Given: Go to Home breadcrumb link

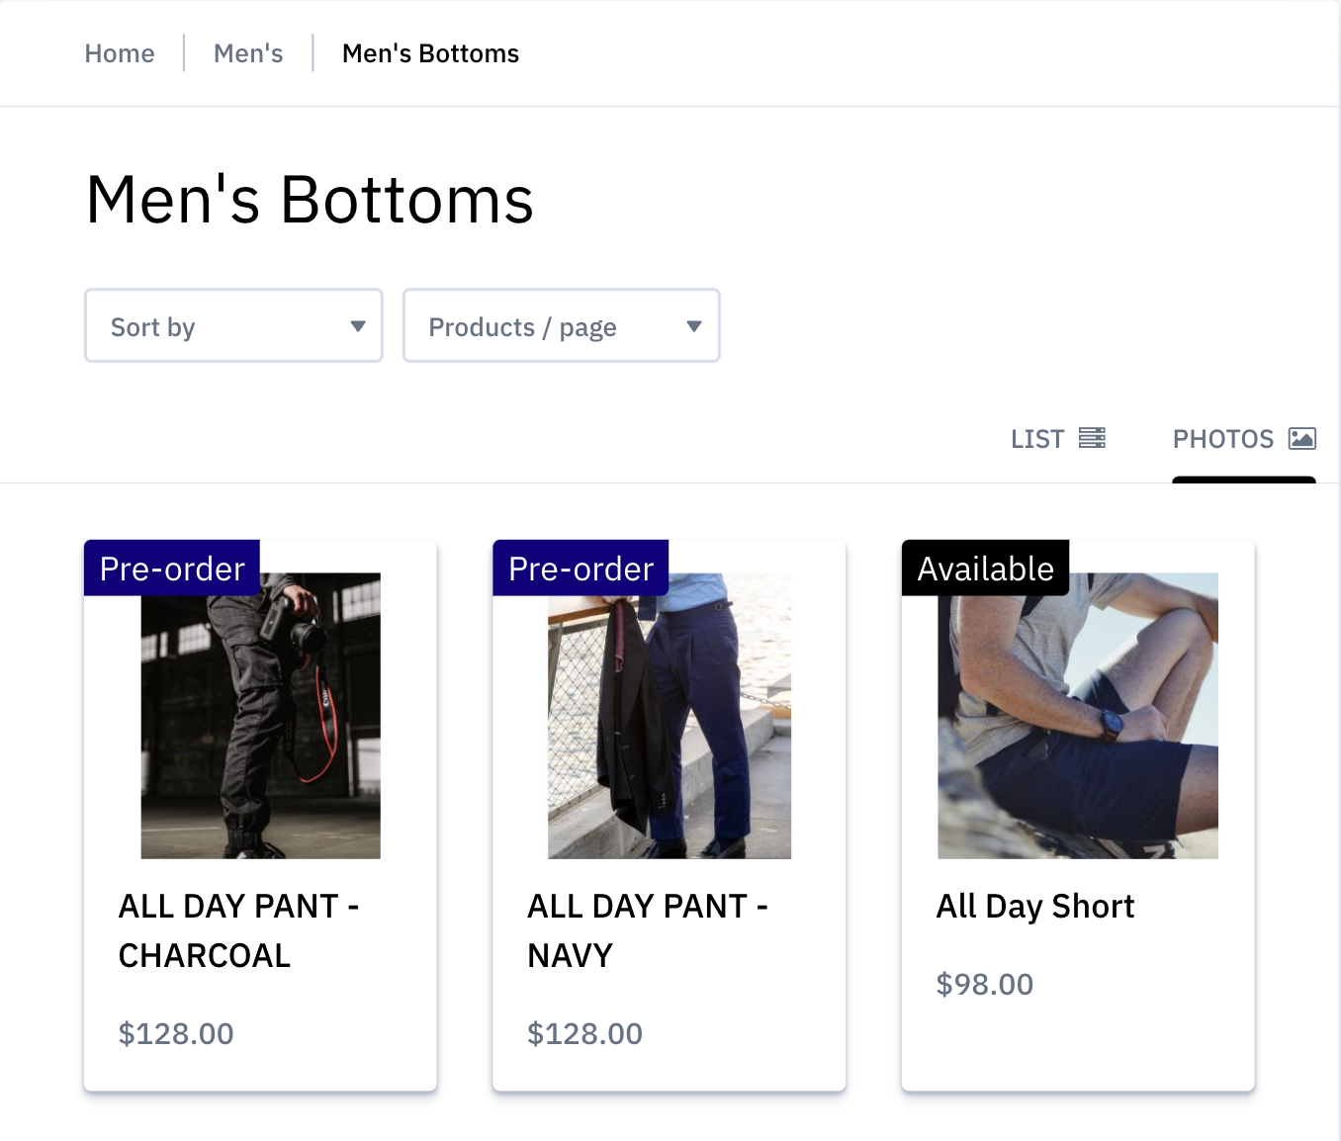Looking at the screenshot, I should coord(120,53).
